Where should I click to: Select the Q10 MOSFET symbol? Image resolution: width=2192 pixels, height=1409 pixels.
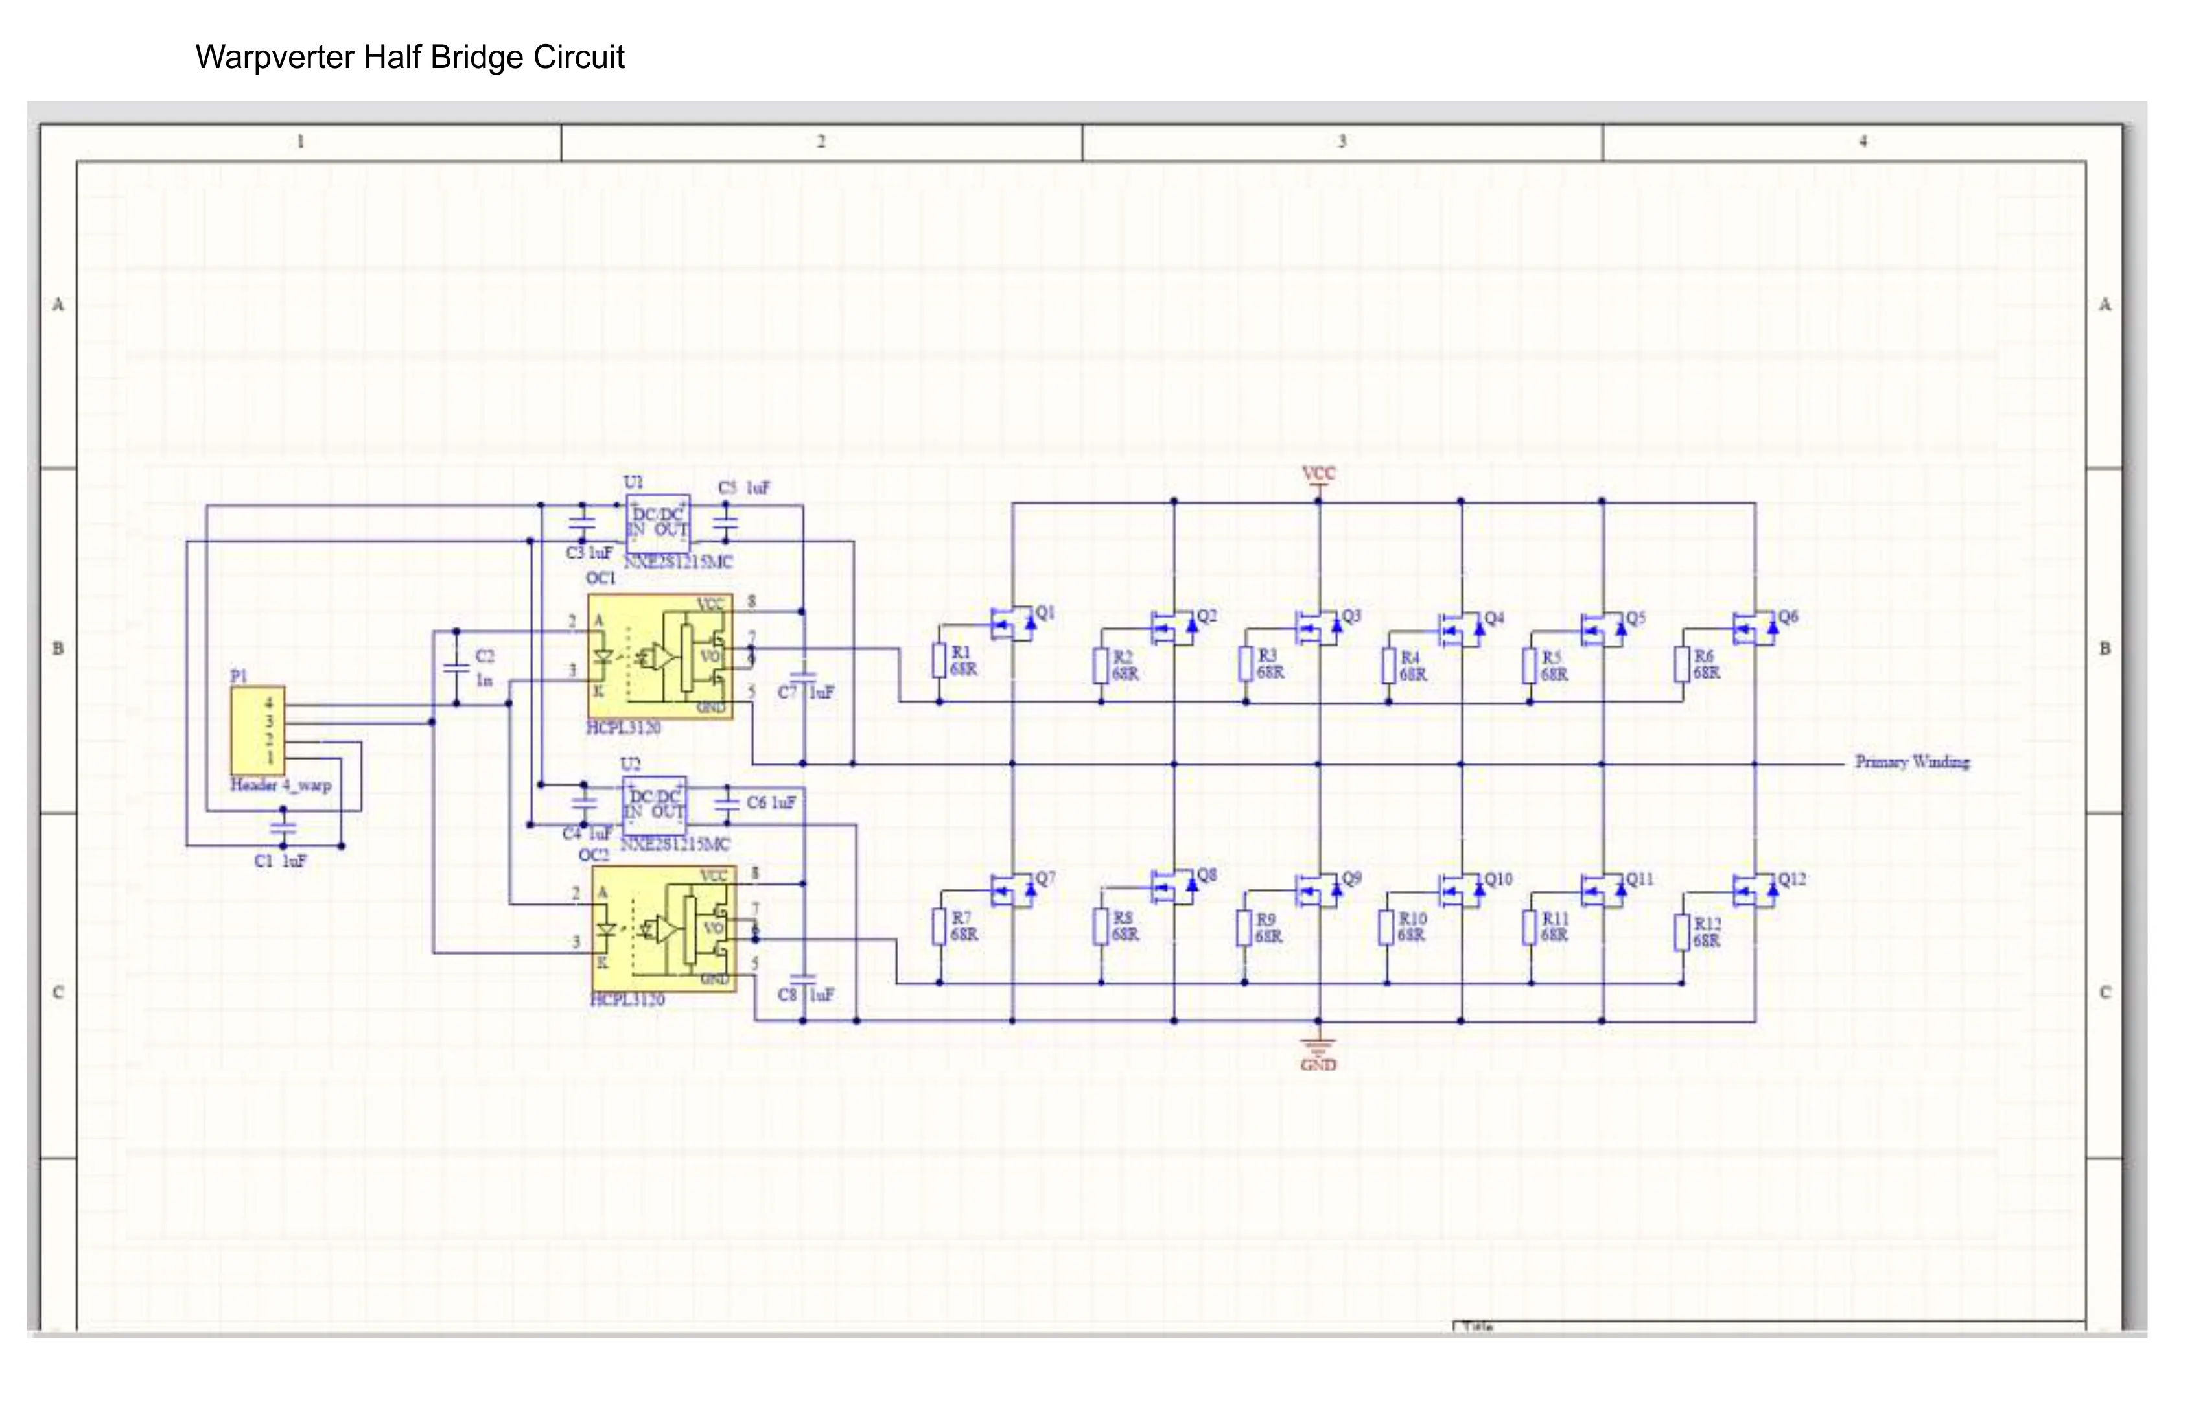click(1462, 889)
